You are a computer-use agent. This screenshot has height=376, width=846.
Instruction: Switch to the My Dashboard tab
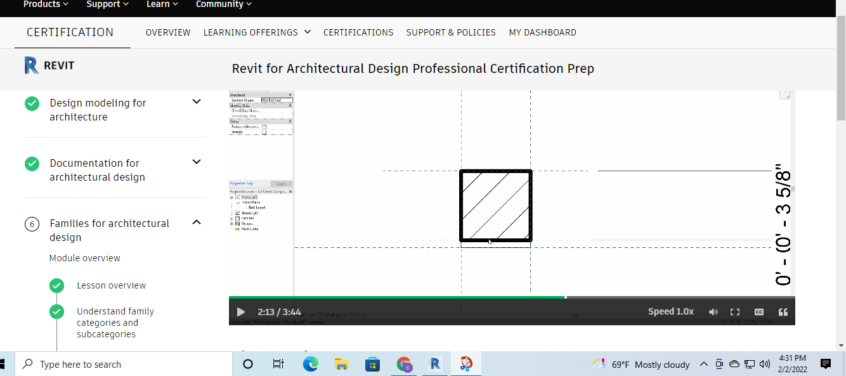click(x=542, y=32)
